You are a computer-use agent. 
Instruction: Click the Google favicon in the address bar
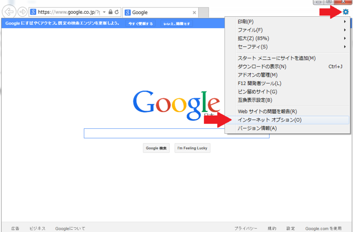tap(33, 12)
